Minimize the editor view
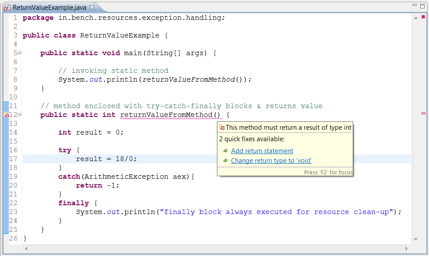429x256 pixels. (414, 5)
